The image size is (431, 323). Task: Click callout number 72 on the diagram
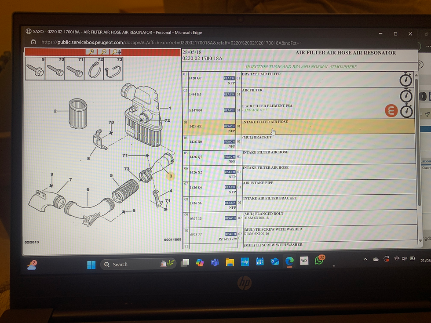167,120
